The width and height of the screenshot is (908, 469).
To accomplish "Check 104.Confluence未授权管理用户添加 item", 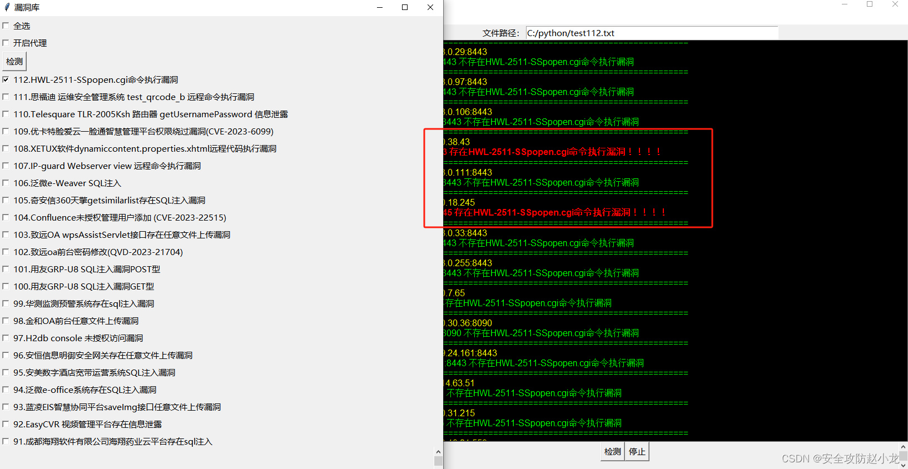I will 6,217.
